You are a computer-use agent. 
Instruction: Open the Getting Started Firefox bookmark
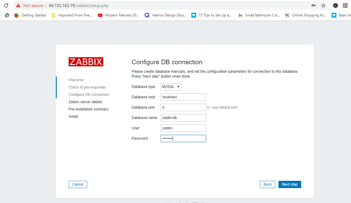tap(30, 15)
